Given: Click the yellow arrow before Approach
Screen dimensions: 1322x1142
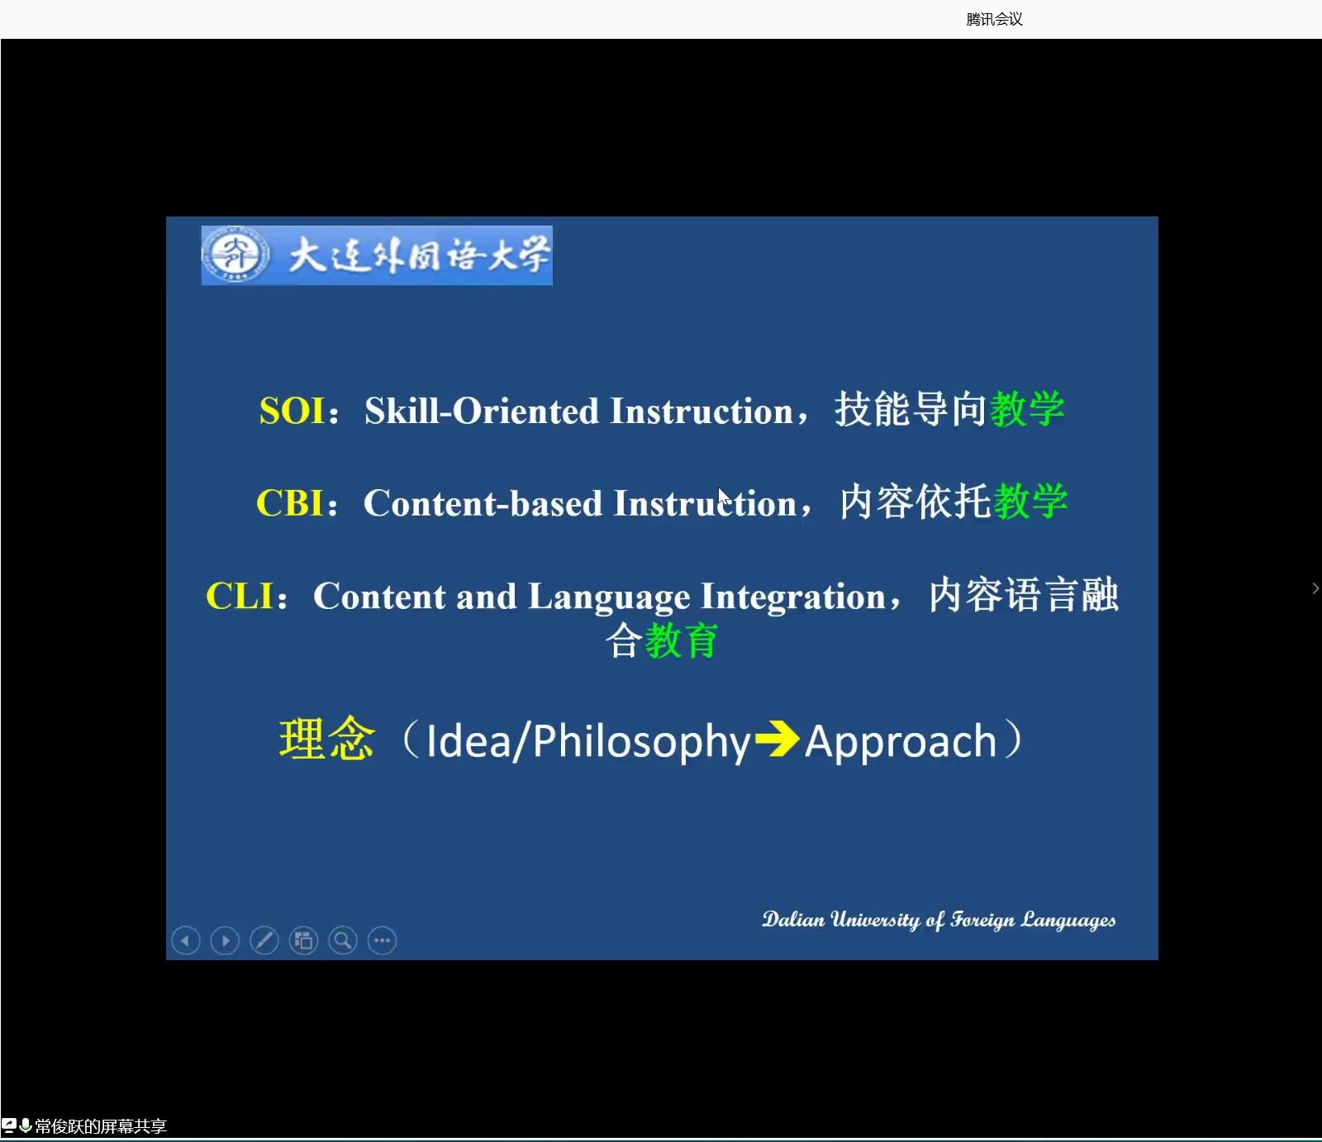Looking at the screenshot, I should tap(778, 739).
